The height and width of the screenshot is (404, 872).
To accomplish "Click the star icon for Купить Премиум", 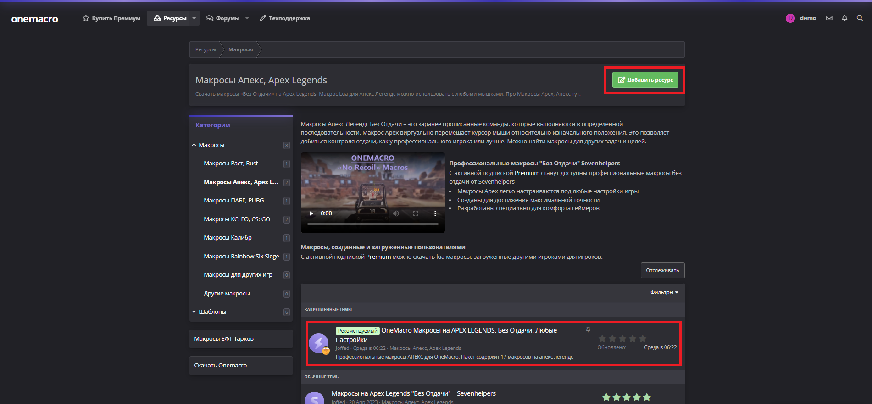I will coord(86,18).
